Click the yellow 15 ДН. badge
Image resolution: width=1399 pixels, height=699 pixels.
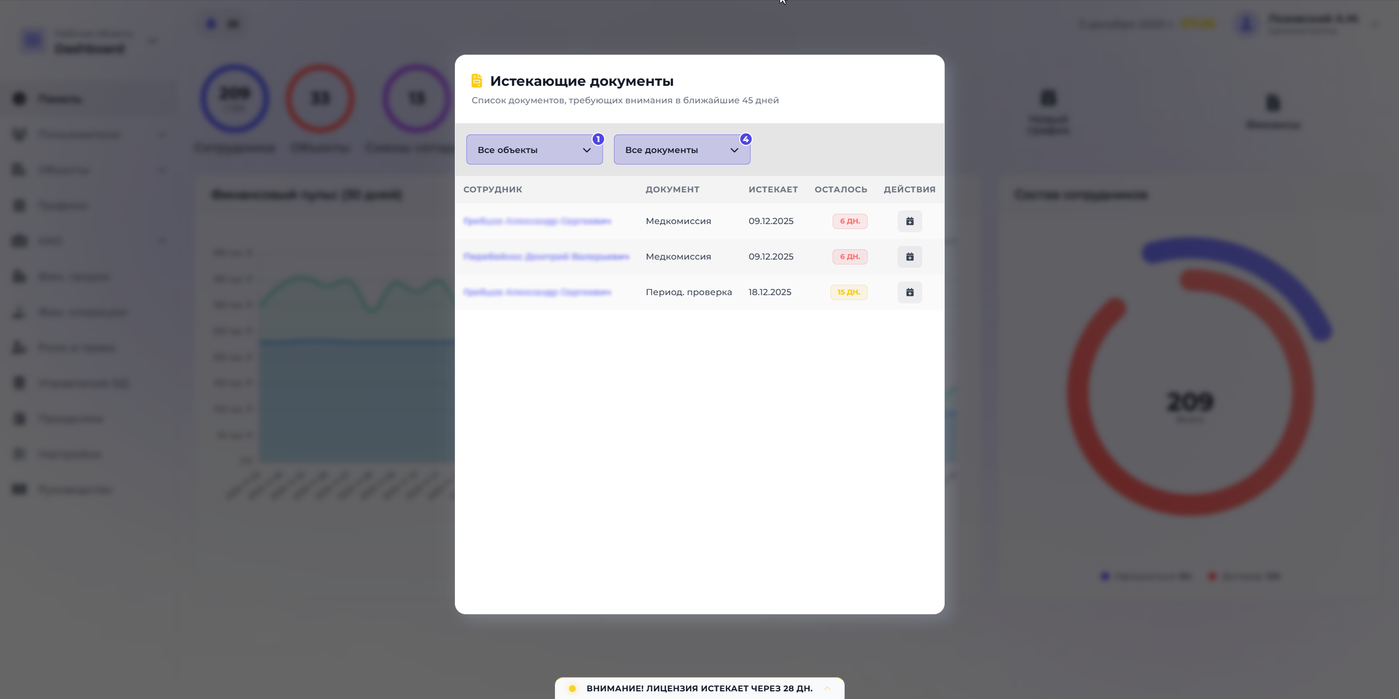coord(848,292)
